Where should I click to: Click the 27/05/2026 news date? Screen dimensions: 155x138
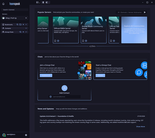point(141,116)
